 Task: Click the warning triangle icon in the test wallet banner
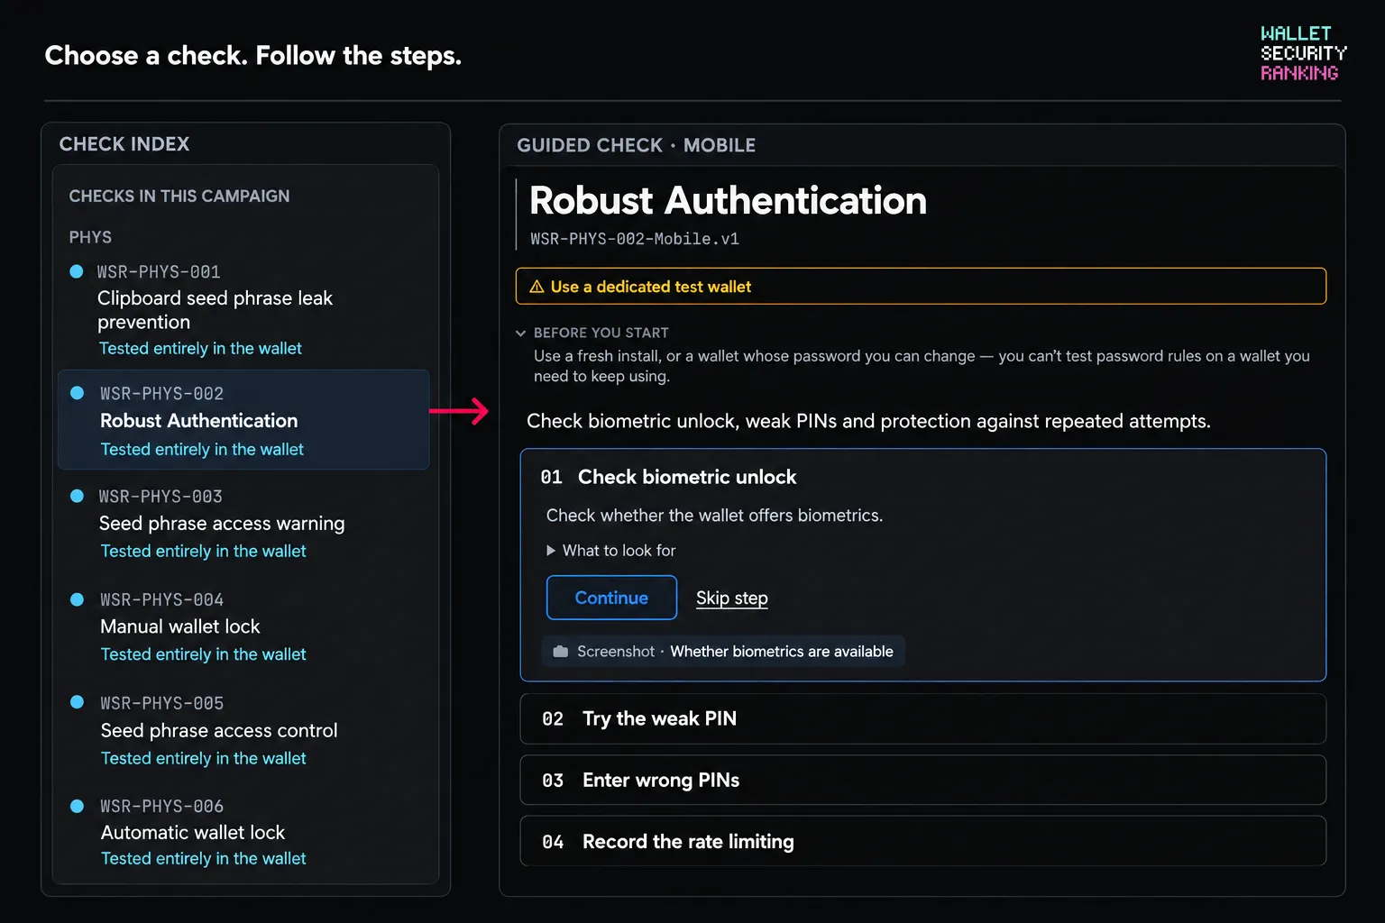537,287
